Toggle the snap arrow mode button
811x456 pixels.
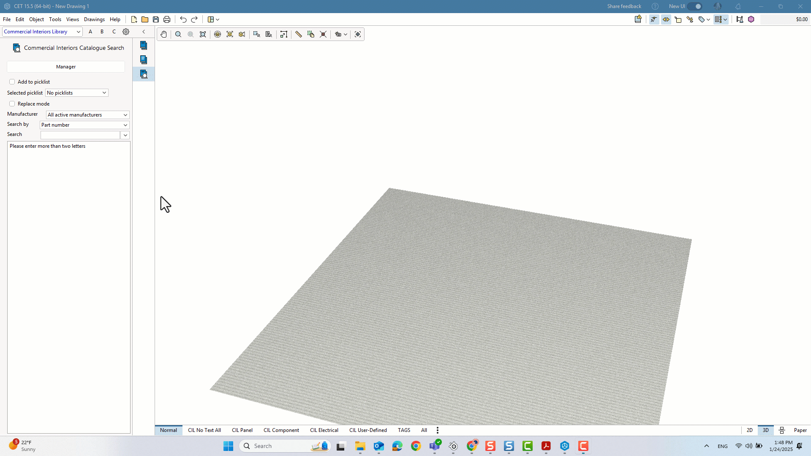coord(654,19)
